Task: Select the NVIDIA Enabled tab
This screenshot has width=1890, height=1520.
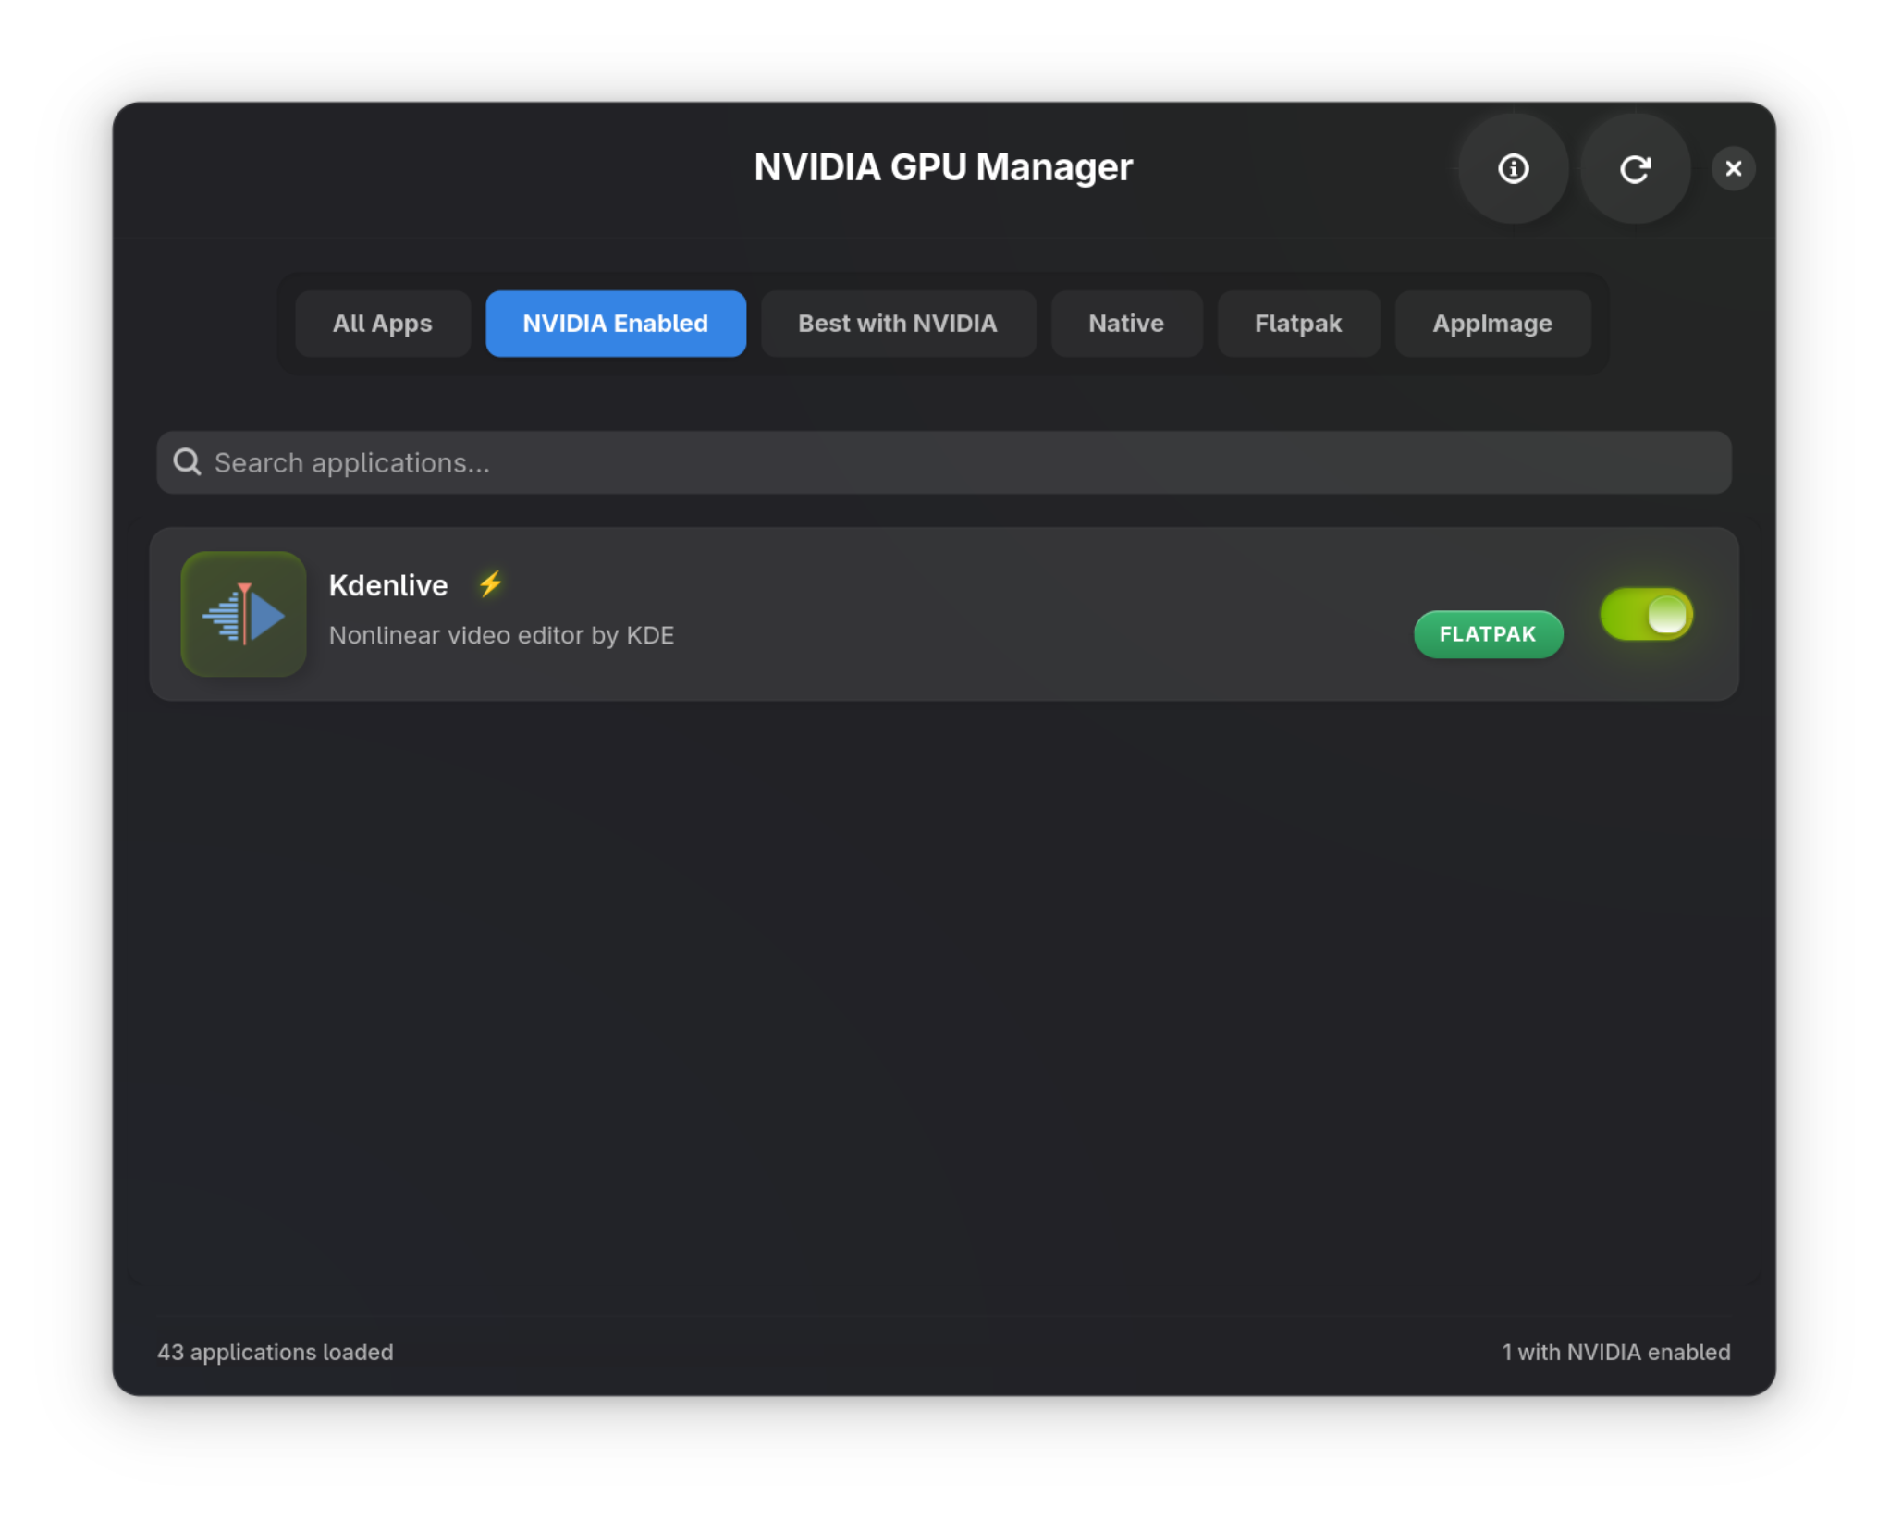Action: (615, 324)
